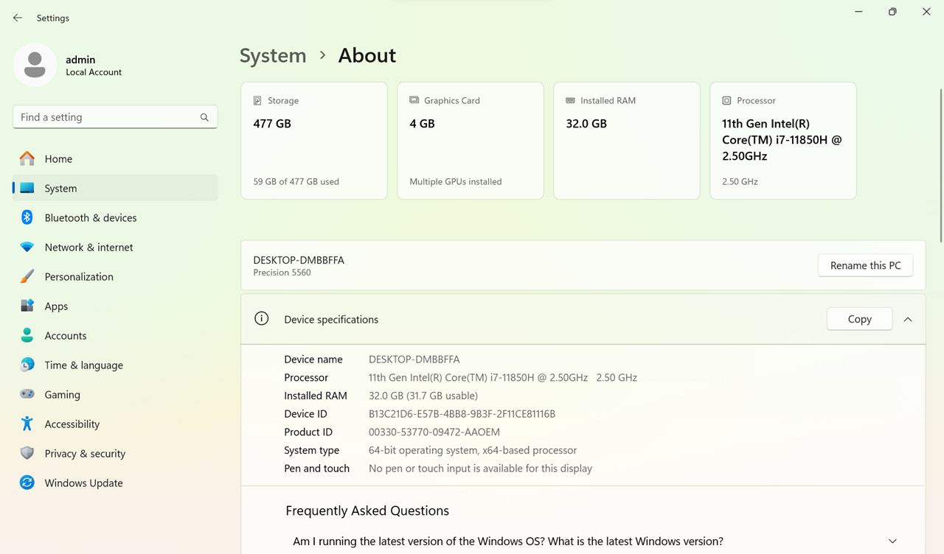The width and height of the screenshot is (944, 554).
Task: Open Windows Update settings
Action: 115,483
